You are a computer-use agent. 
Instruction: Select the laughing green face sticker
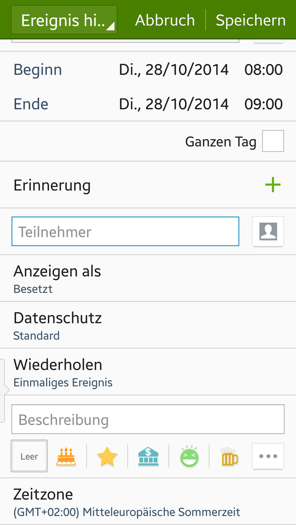pos(189,456)
